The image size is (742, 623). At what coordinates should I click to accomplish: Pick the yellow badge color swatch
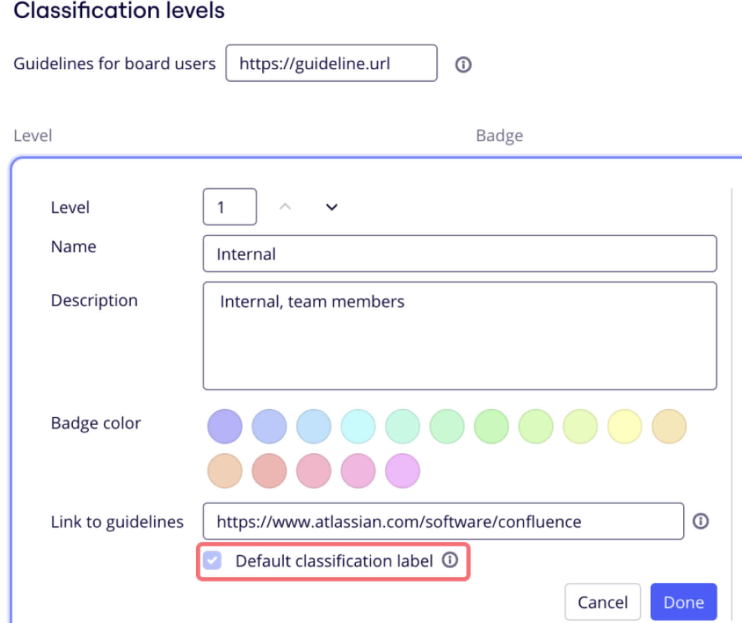coord(625,426)
